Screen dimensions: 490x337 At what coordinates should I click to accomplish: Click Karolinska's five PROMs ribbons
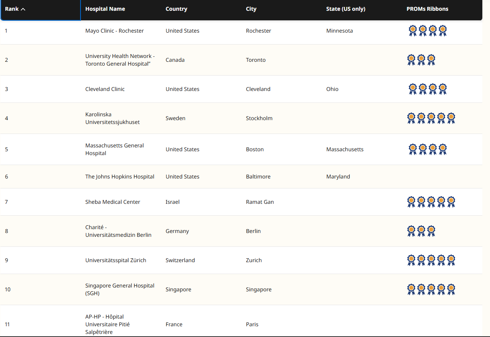431,118
